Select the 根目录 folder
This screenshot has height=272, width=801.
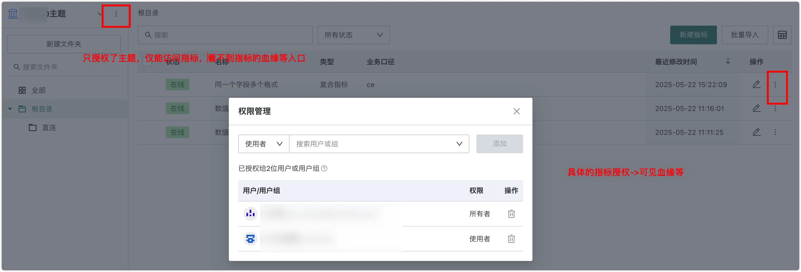pos(42,109)
